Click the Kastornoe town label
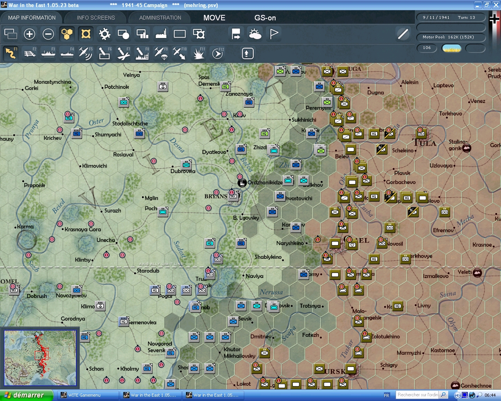The image size is (501, 401). click(x=442, y=350)
